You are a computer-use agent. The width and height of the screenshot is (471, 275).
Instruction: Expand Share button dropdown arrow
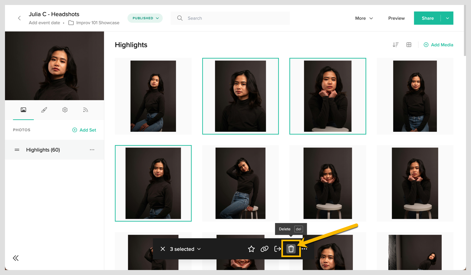(x=447, y=18)
